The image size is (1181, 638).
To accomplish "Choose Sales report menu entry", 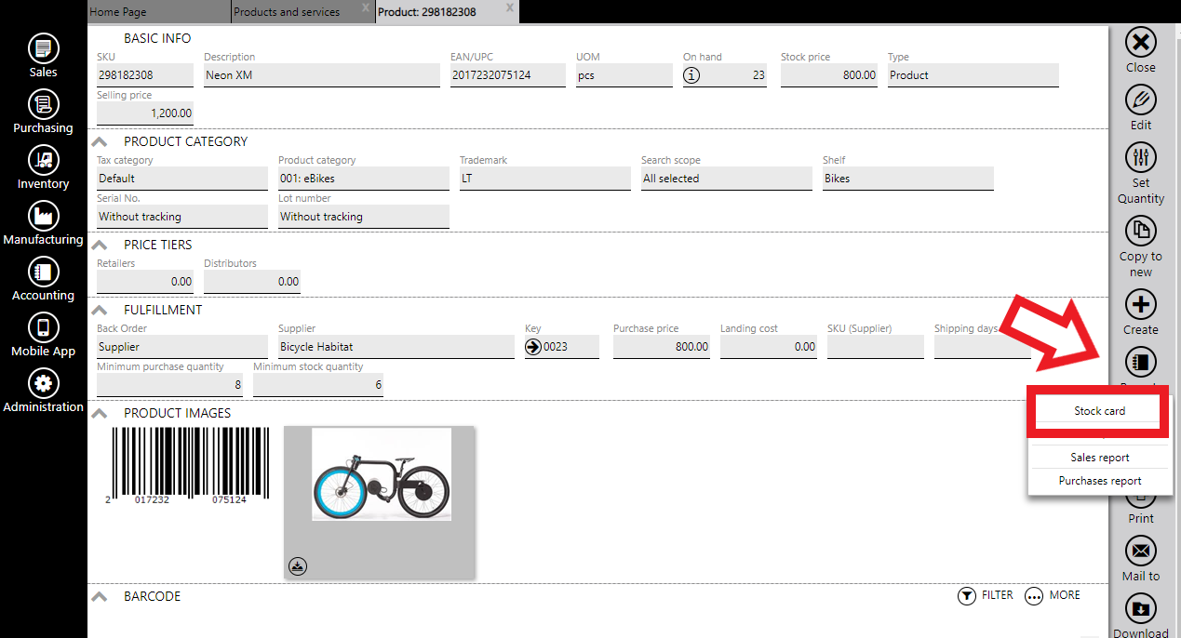I will [x=1099, y=458].
